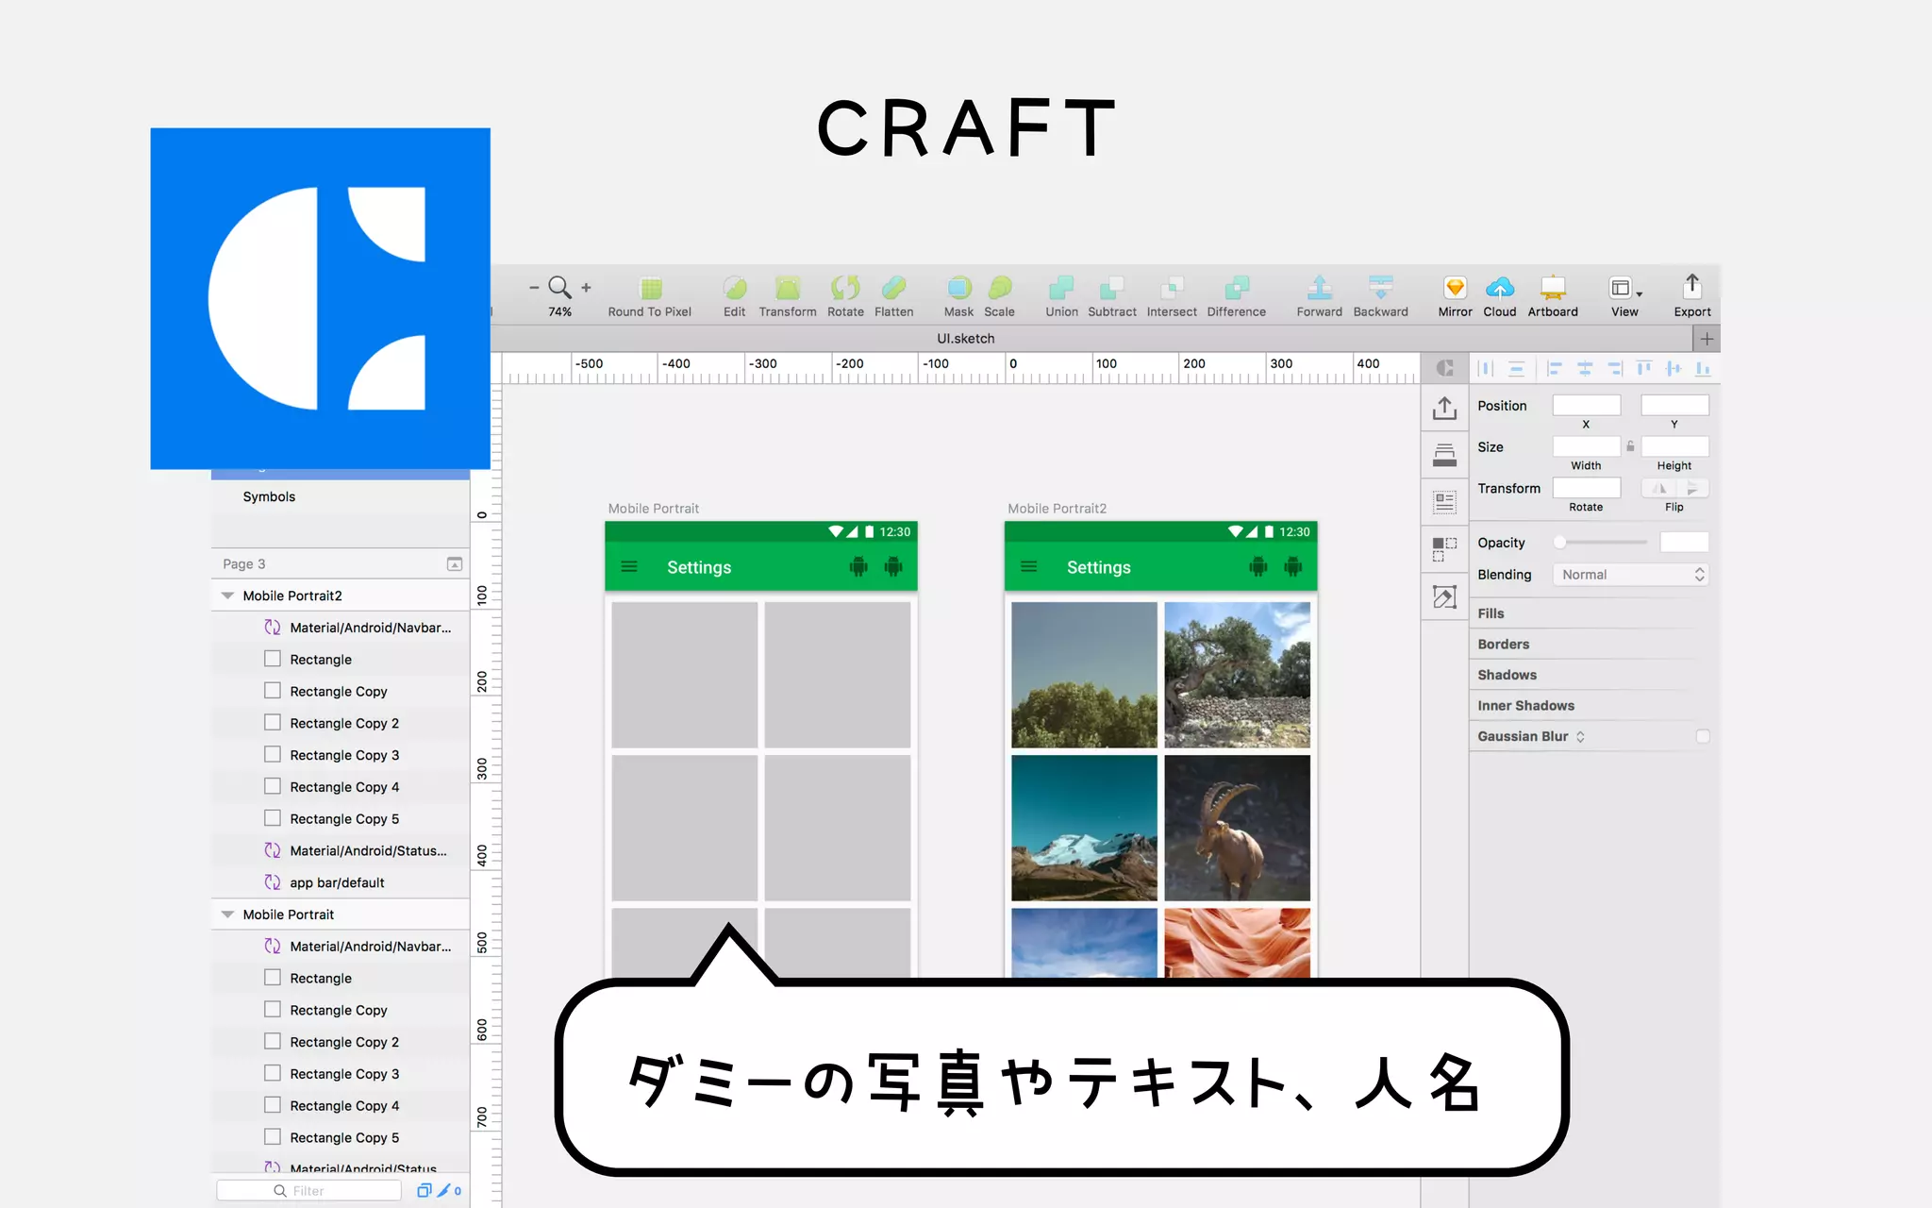1932x1208 pixels.
Task: Toggle the Gaussian Blur checkbox
Action: pos(1703,736)
